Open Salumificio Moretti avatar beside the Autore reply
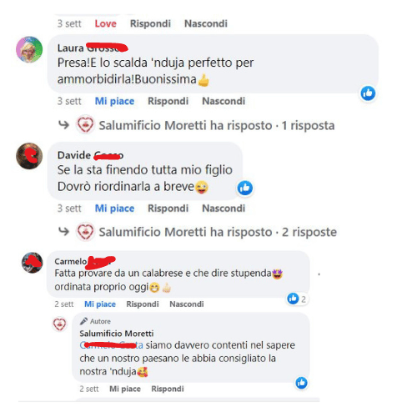 click(59, 324)
